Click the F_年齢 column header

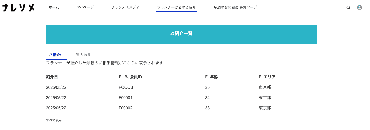point(211,77)
